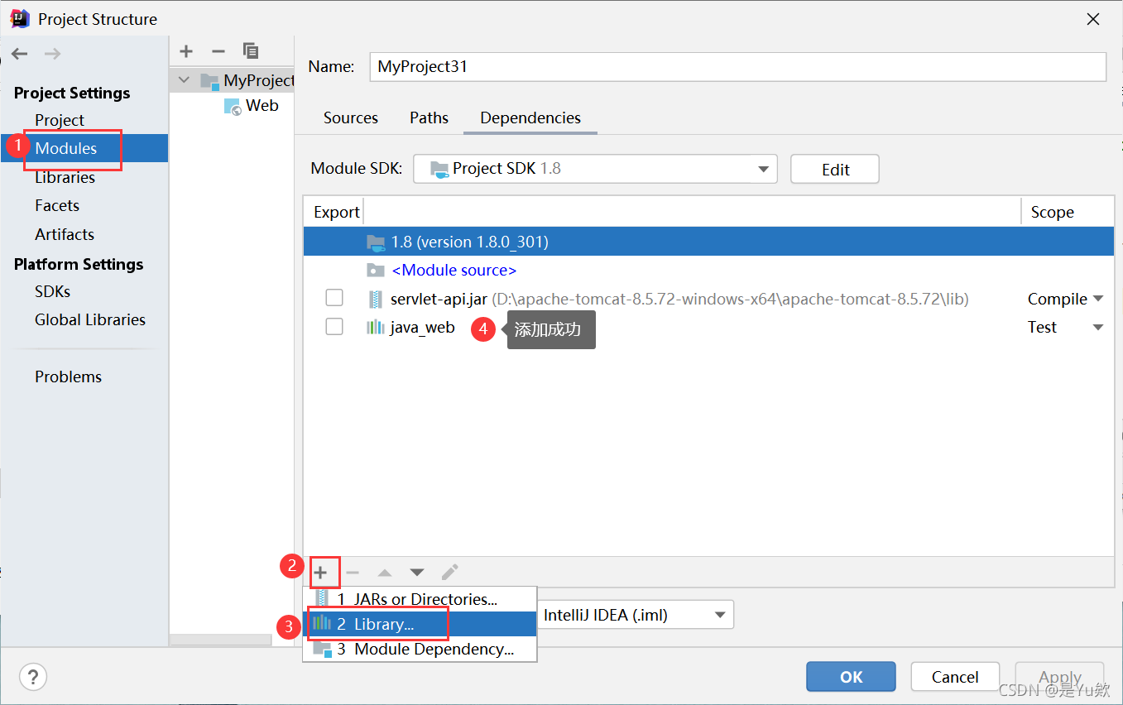Click the Web facet icon
1123x705 pixels.
pyautogui.click(x=233, y=106)
